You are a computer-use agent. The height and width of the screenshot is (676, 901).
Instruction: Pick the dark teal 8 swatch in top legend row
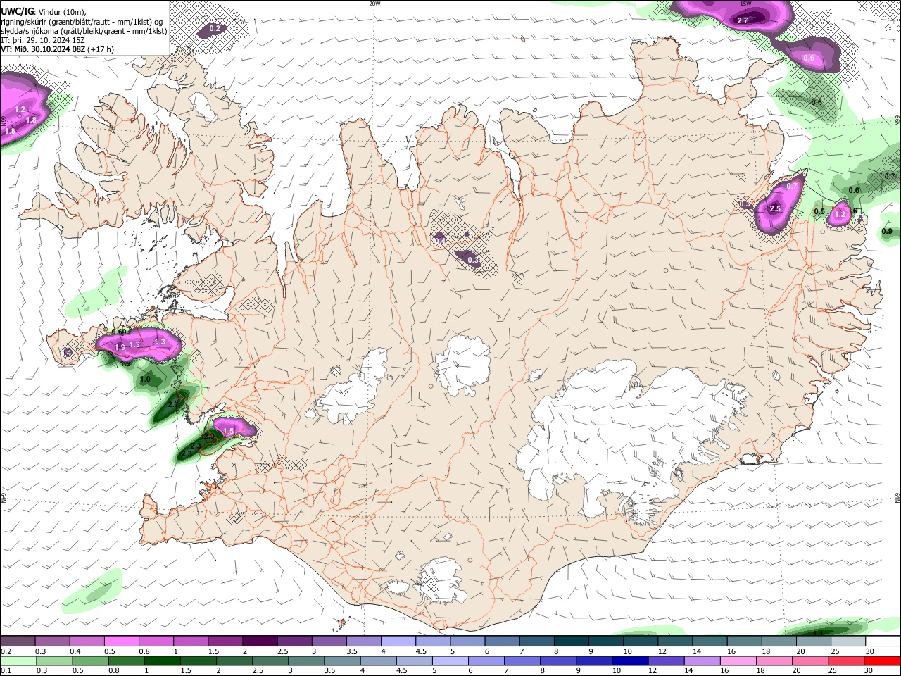(x=571, y=641)
